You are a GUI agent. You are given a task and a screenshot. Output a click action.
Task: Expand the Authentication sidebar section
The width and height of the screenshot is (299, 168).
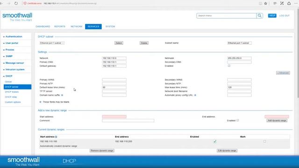(x=14, y=36)
